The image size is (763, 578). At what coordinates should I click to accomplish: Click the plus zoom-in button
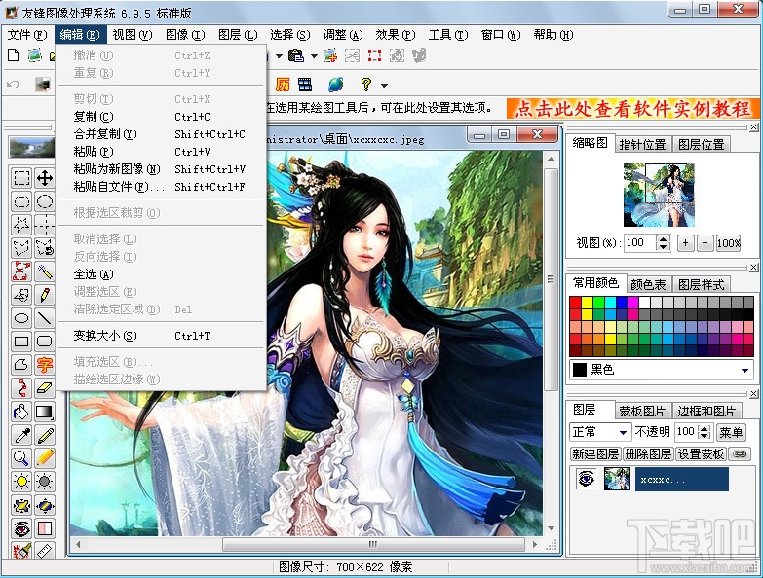coord(686,243)
